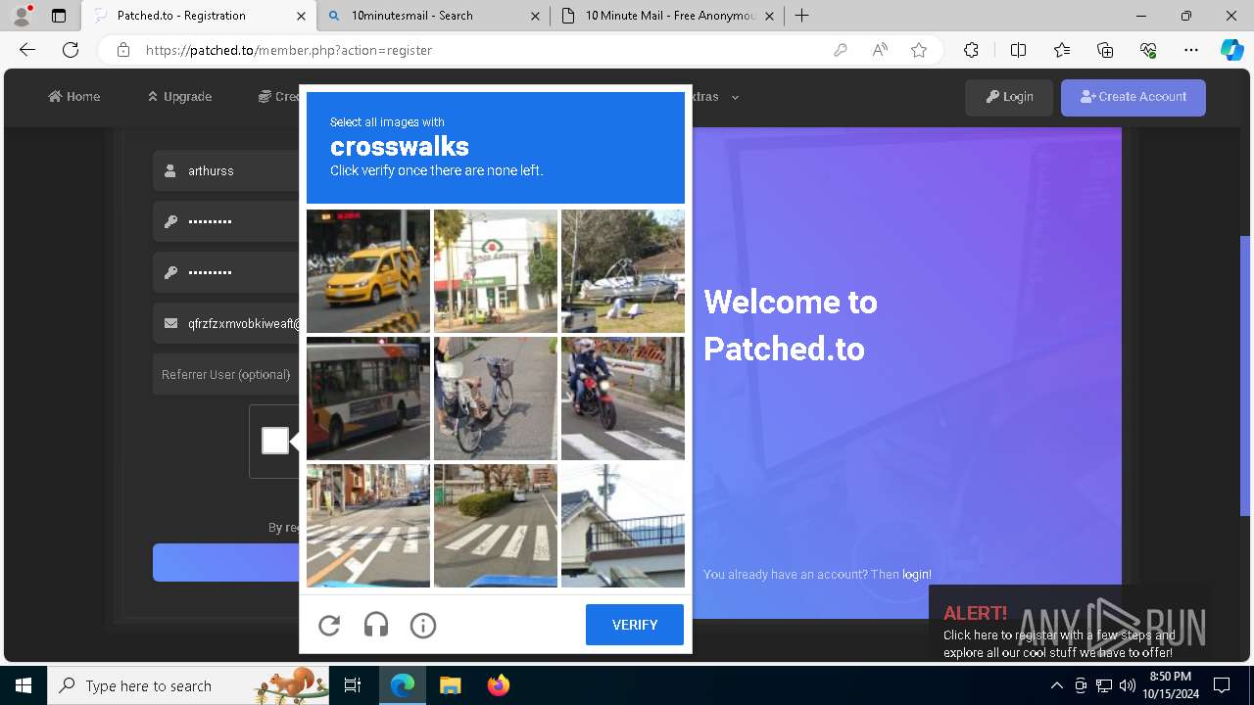Open the volume control icon
The image size is (1254, 705).
point(1128,685)
